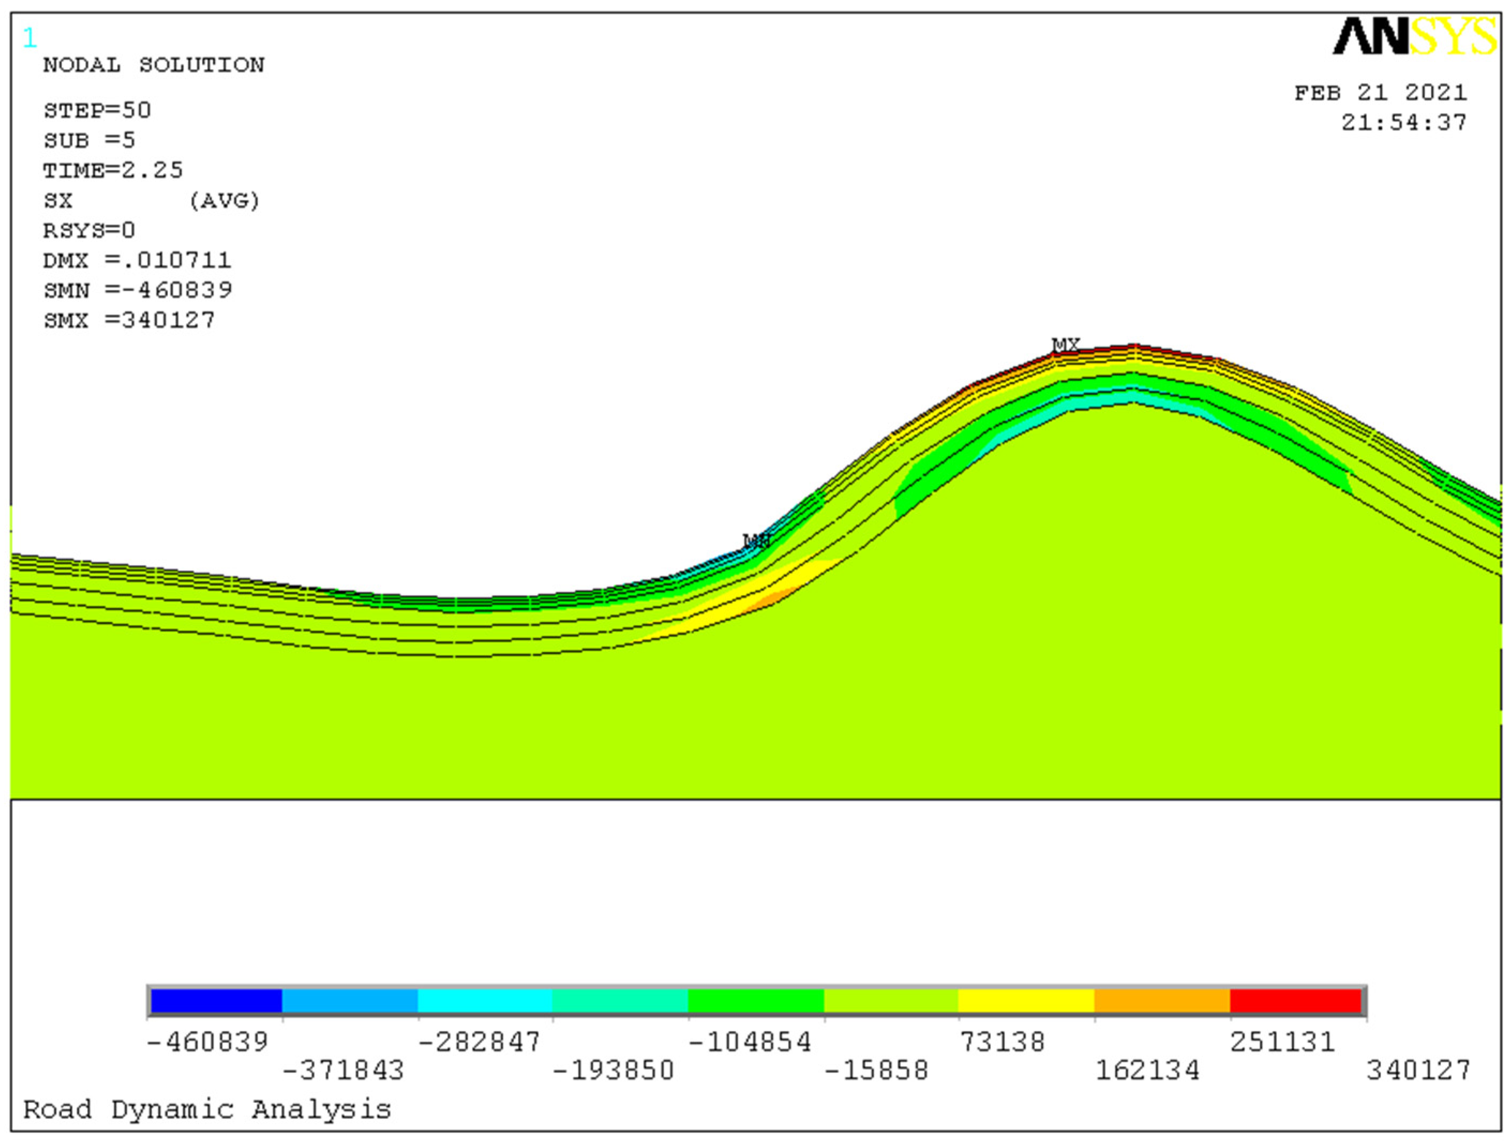
Task: Select the MN minimum stress marker
Action: (x=755, y=540)
